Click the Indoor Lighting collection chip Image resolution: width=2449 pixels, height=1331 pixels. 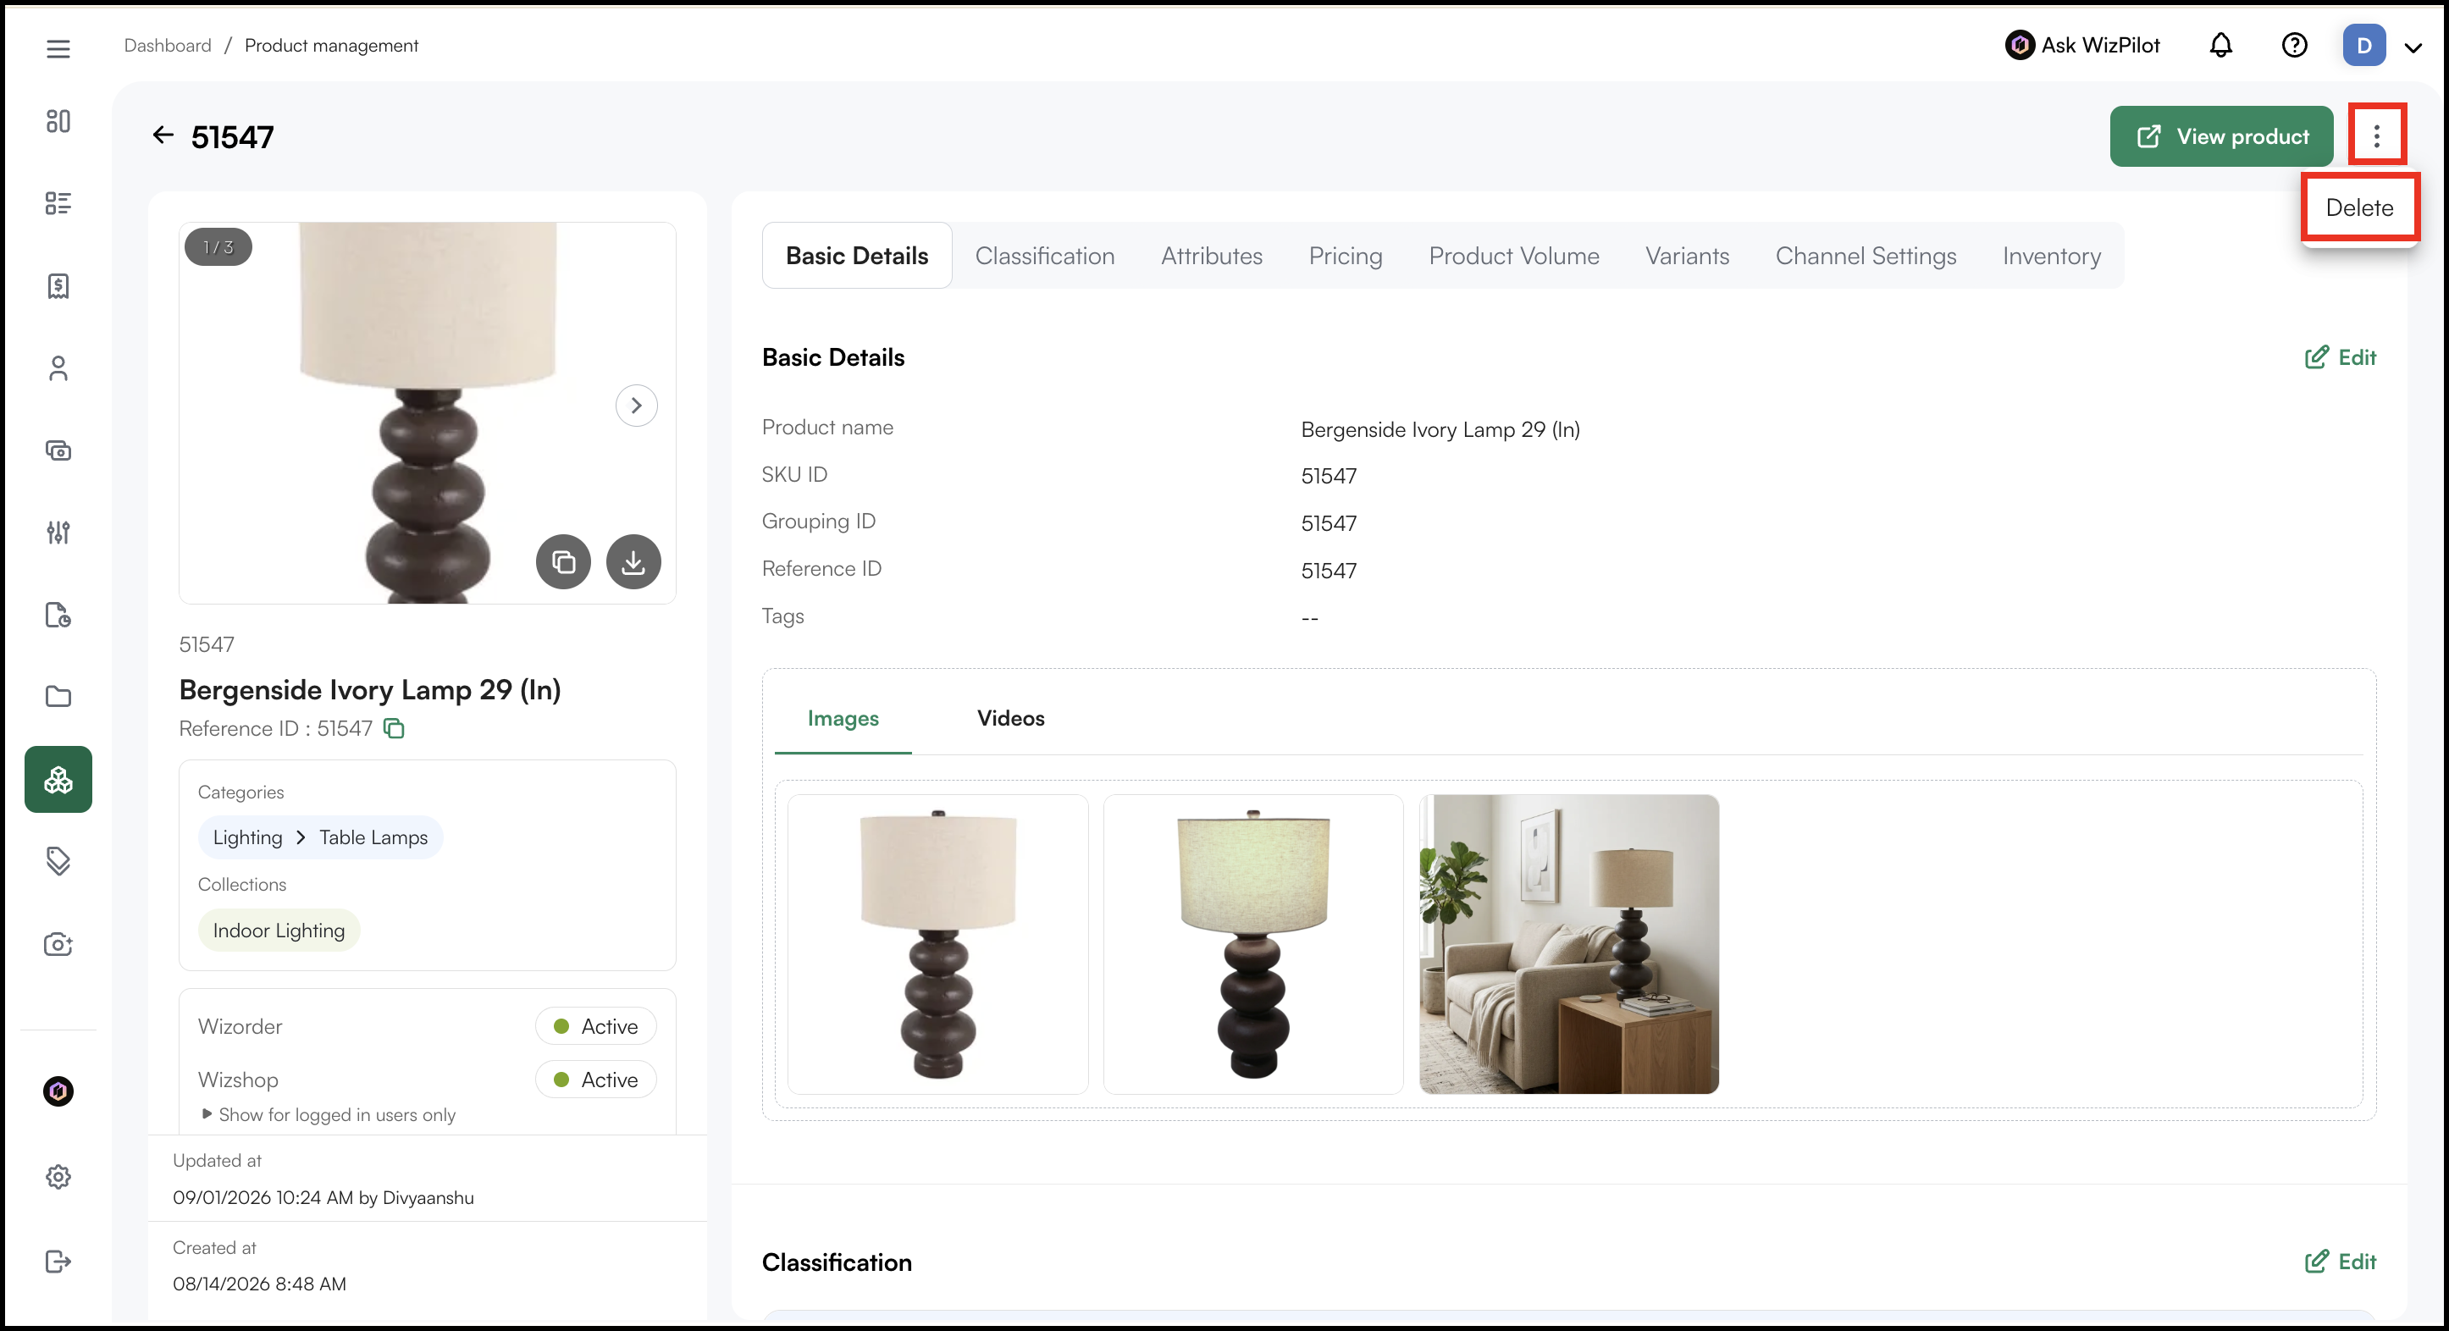279,930
